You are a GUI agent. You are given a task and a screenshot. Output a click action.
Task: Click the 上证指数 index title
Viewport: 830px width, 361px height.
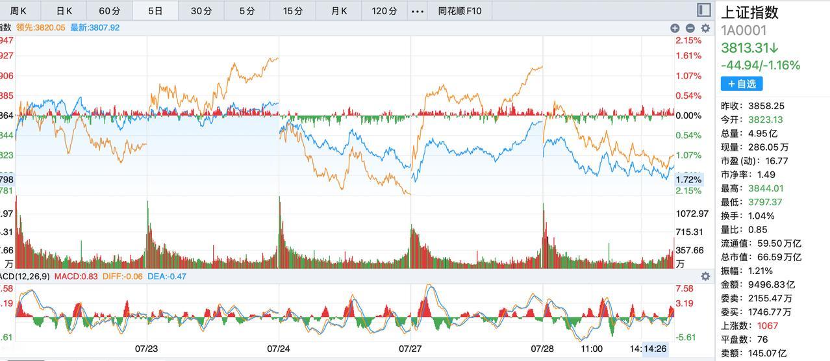(x=749, y=12)
